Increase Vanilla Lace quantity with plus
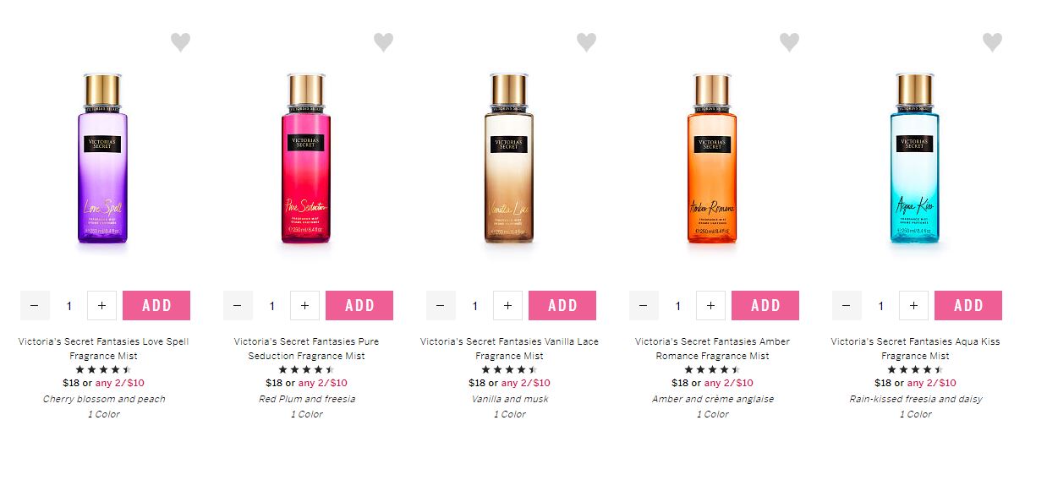 [x=507, y=305]
